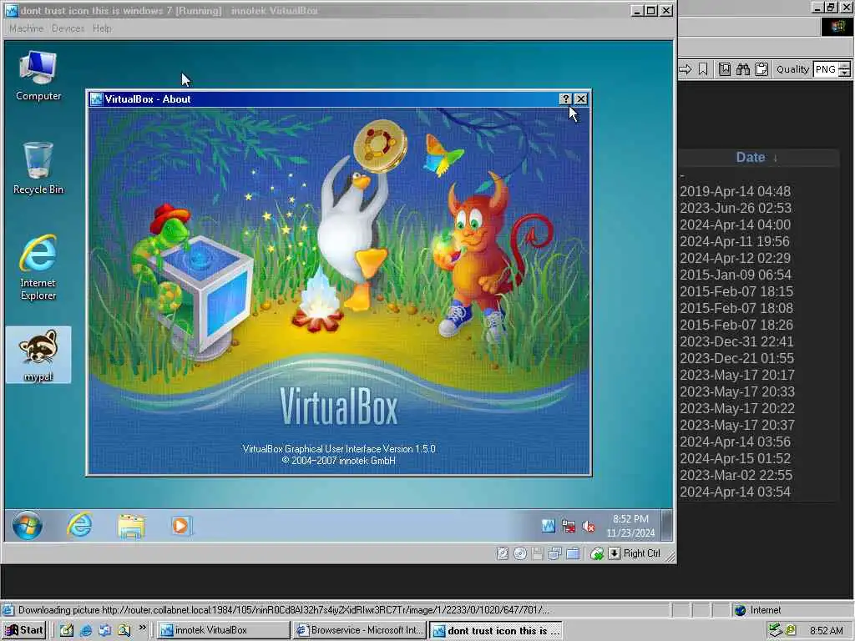Click the binoculars find icon

point(742,69)
